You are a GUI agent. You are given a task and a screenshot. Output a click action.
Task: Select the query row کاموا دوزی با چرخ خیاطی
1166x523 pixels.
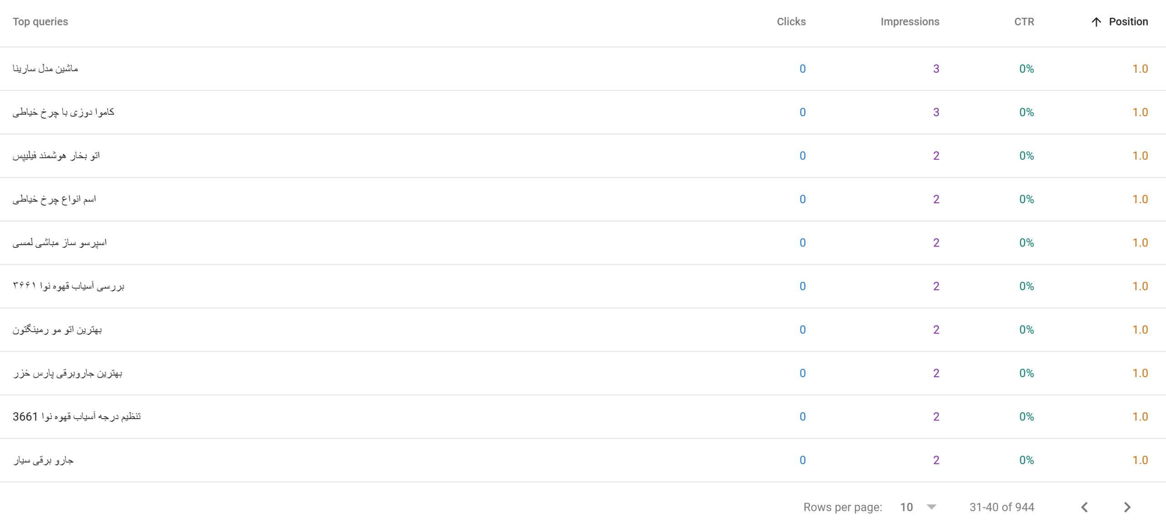pos(583,112)
